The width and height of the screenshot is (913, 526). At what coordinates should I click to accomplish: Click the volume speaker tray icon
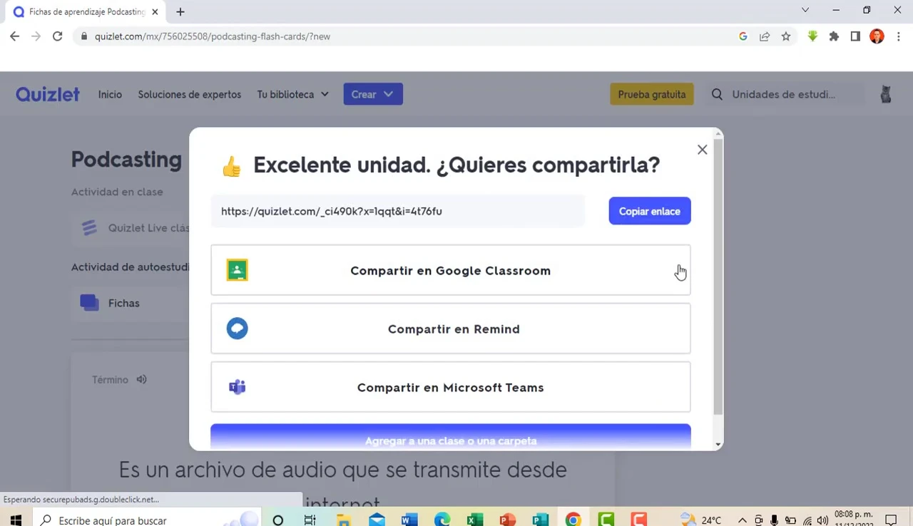(822, 520)
